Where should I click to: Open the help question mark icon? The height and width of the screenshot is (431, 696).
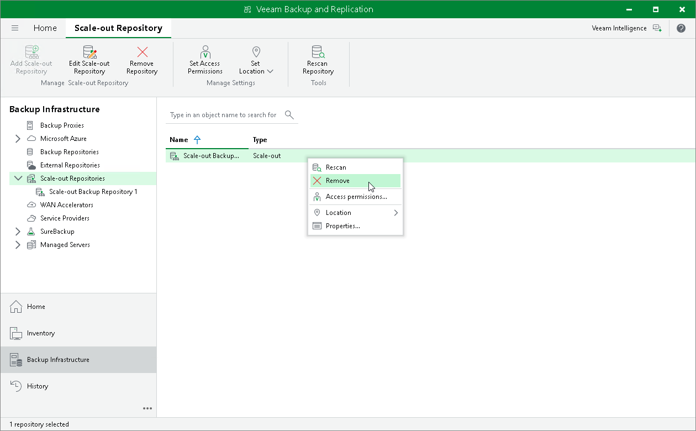(681, 28)
